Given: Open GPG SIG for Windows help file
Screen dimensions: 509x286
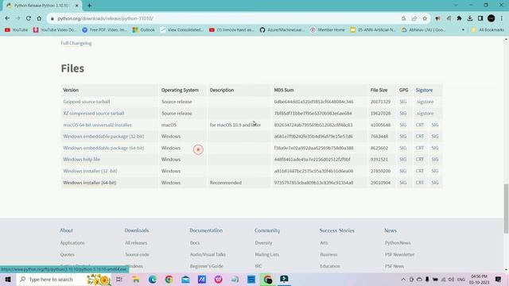Looking at the screenshot, I should coord(403,160).
